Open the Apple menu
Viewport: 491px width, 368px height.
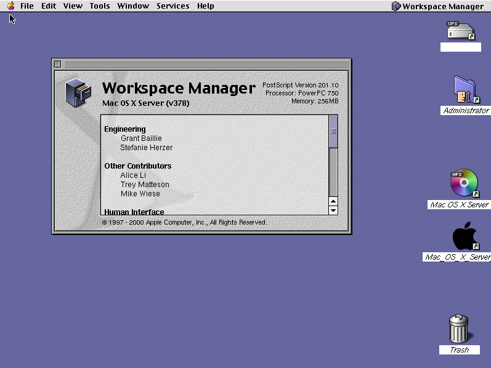(x=11, y=6)
